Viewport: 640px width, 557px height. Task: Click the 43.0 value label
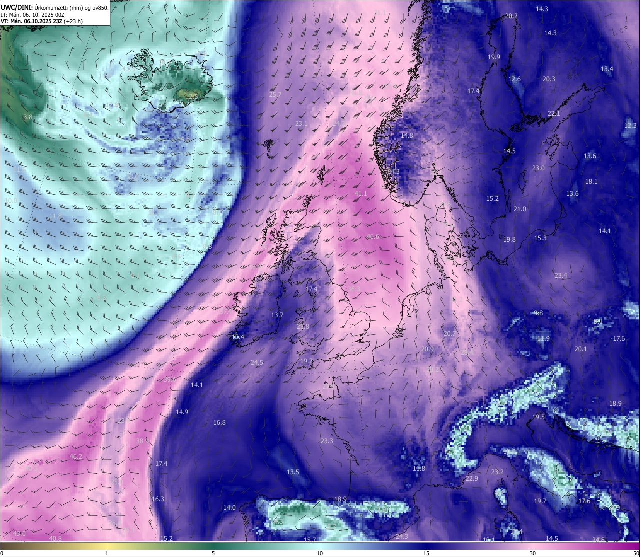pos(19,534)
